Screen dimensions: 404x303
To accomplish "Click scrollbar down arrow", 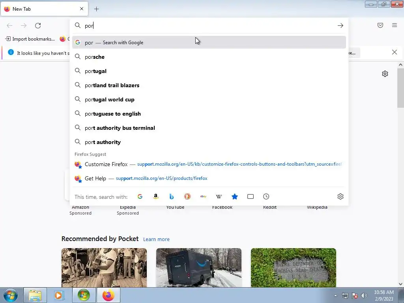I will tap(400, 284).
